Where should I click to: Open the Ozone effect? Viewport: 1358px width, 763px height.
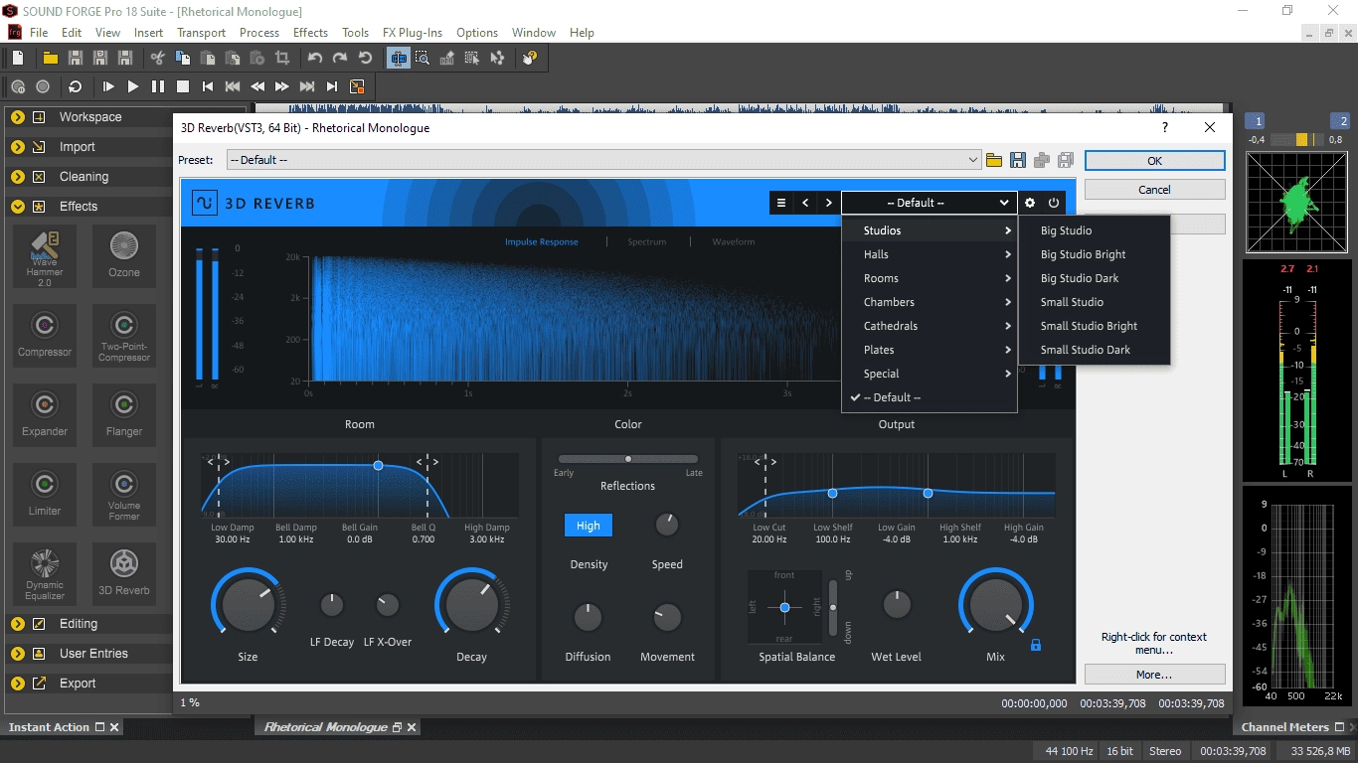pyautogui.click(x=124, y=256)
